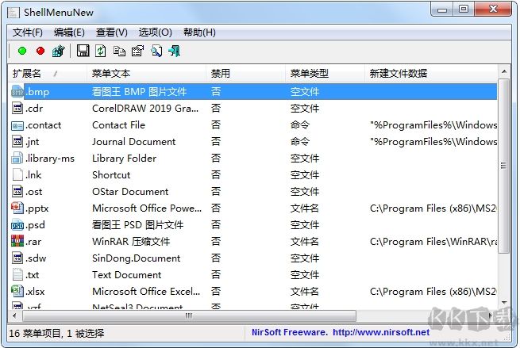Click the .jnt file type icon
This screenshot has width=520, height=348.
coord(17,141)
